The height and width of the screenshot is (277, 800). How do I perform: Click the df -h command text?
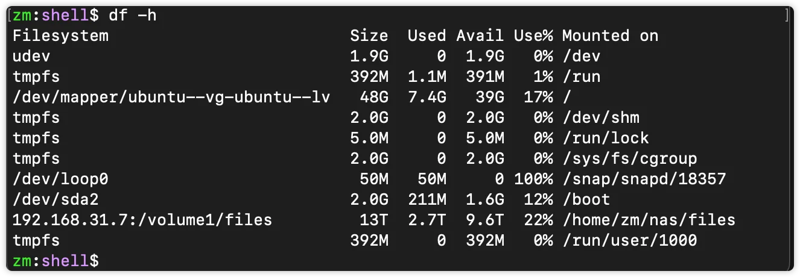pyautogui.click(x=133, y=16)
